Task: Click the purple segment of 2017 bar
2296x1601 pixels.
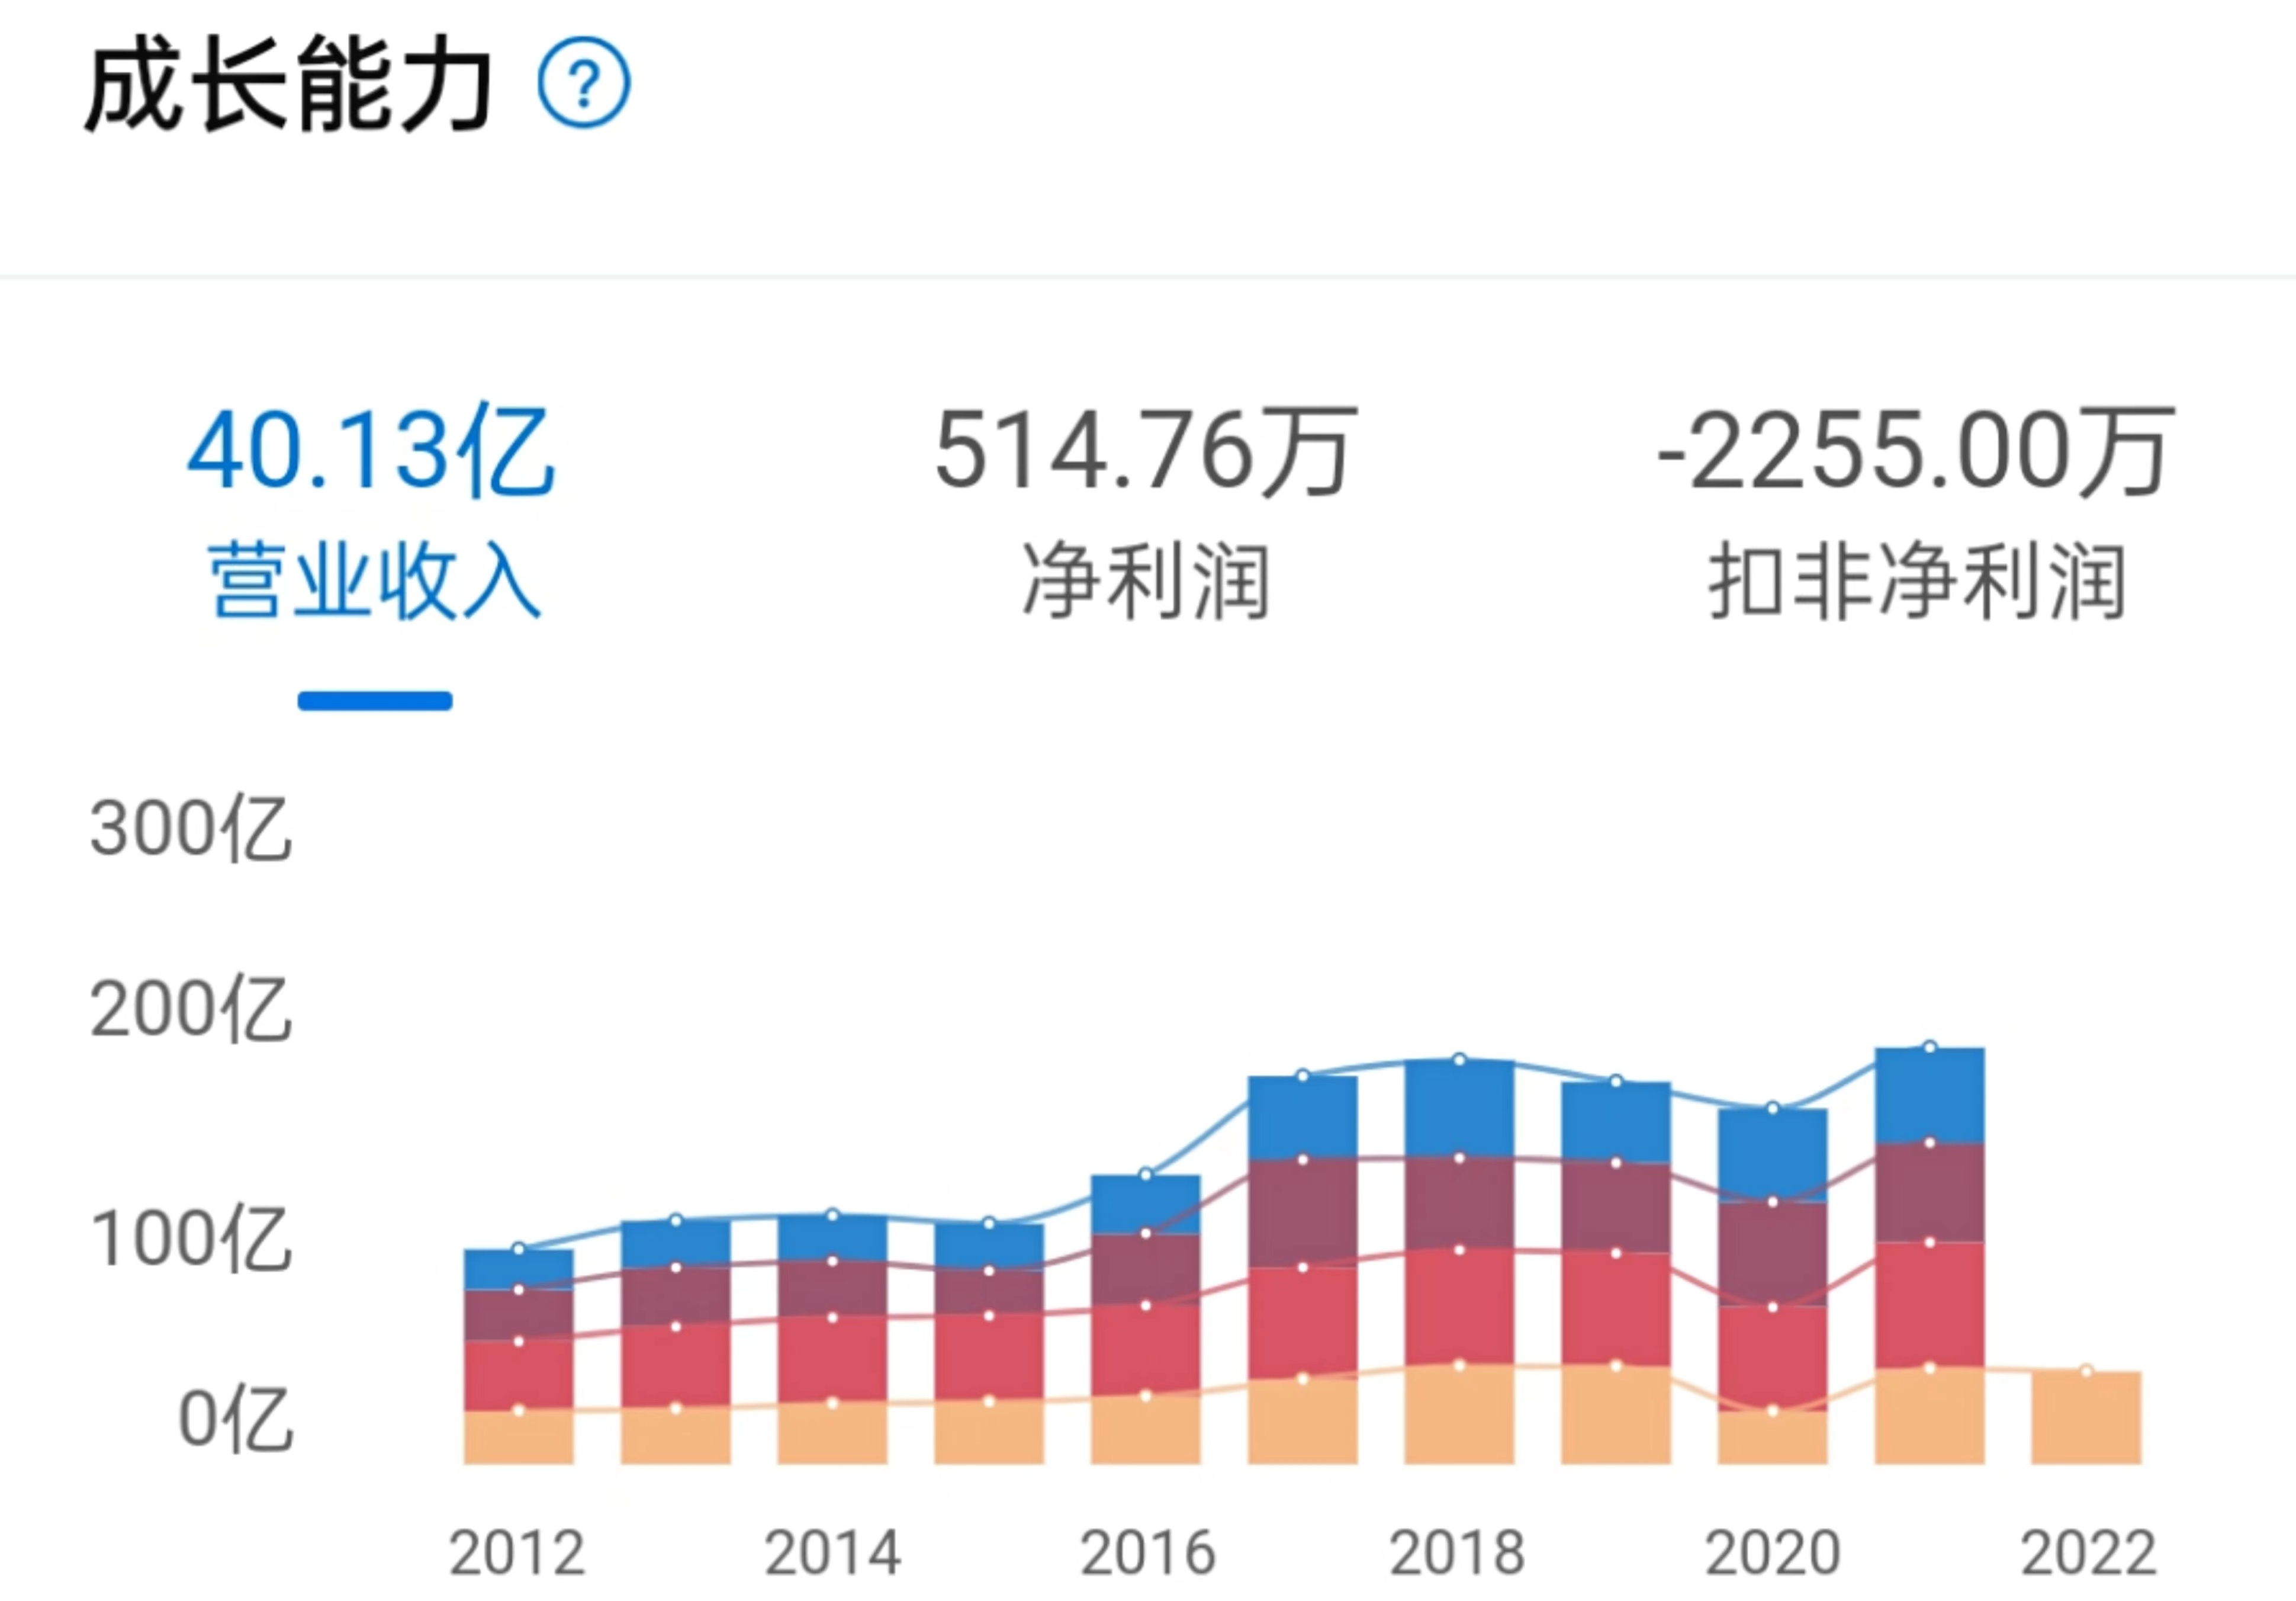Action: 1303,1214
